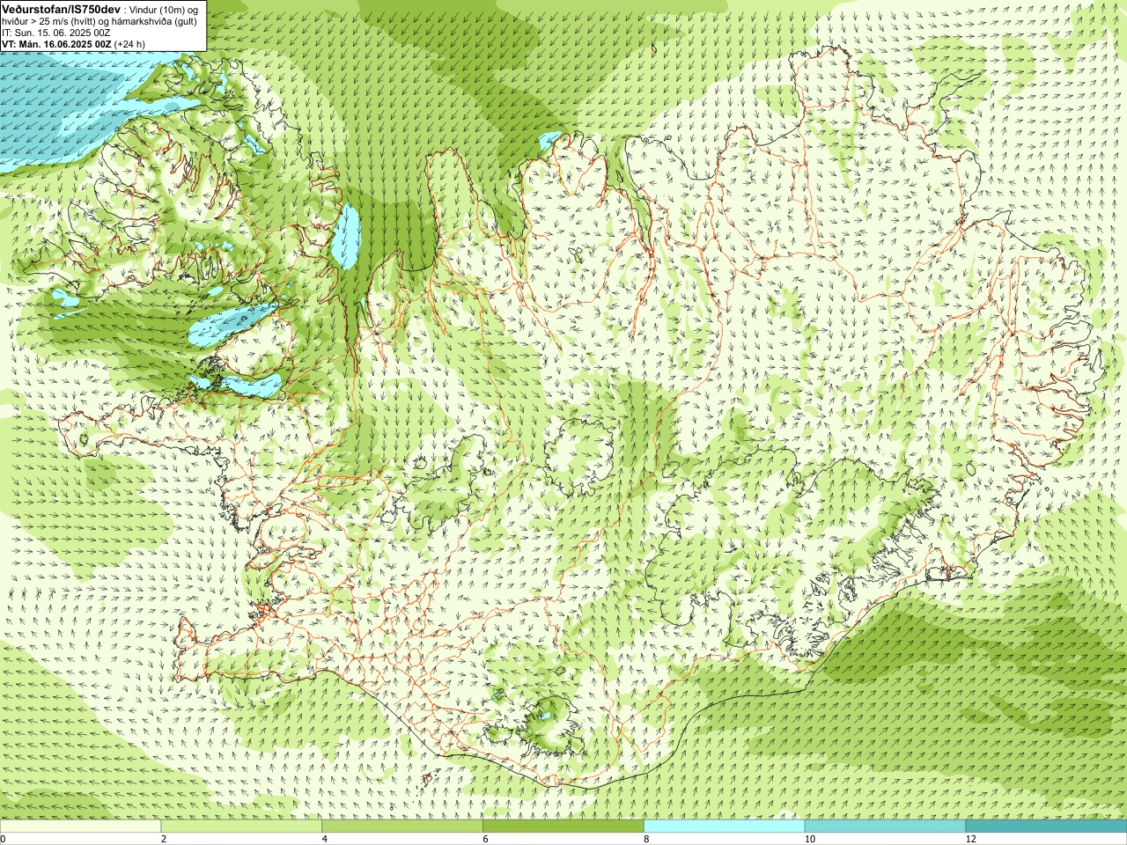Screen dimensions: 1127x845
Task: Click the '(+24 h)' forecast offset text
Action: tap(130, 44)
